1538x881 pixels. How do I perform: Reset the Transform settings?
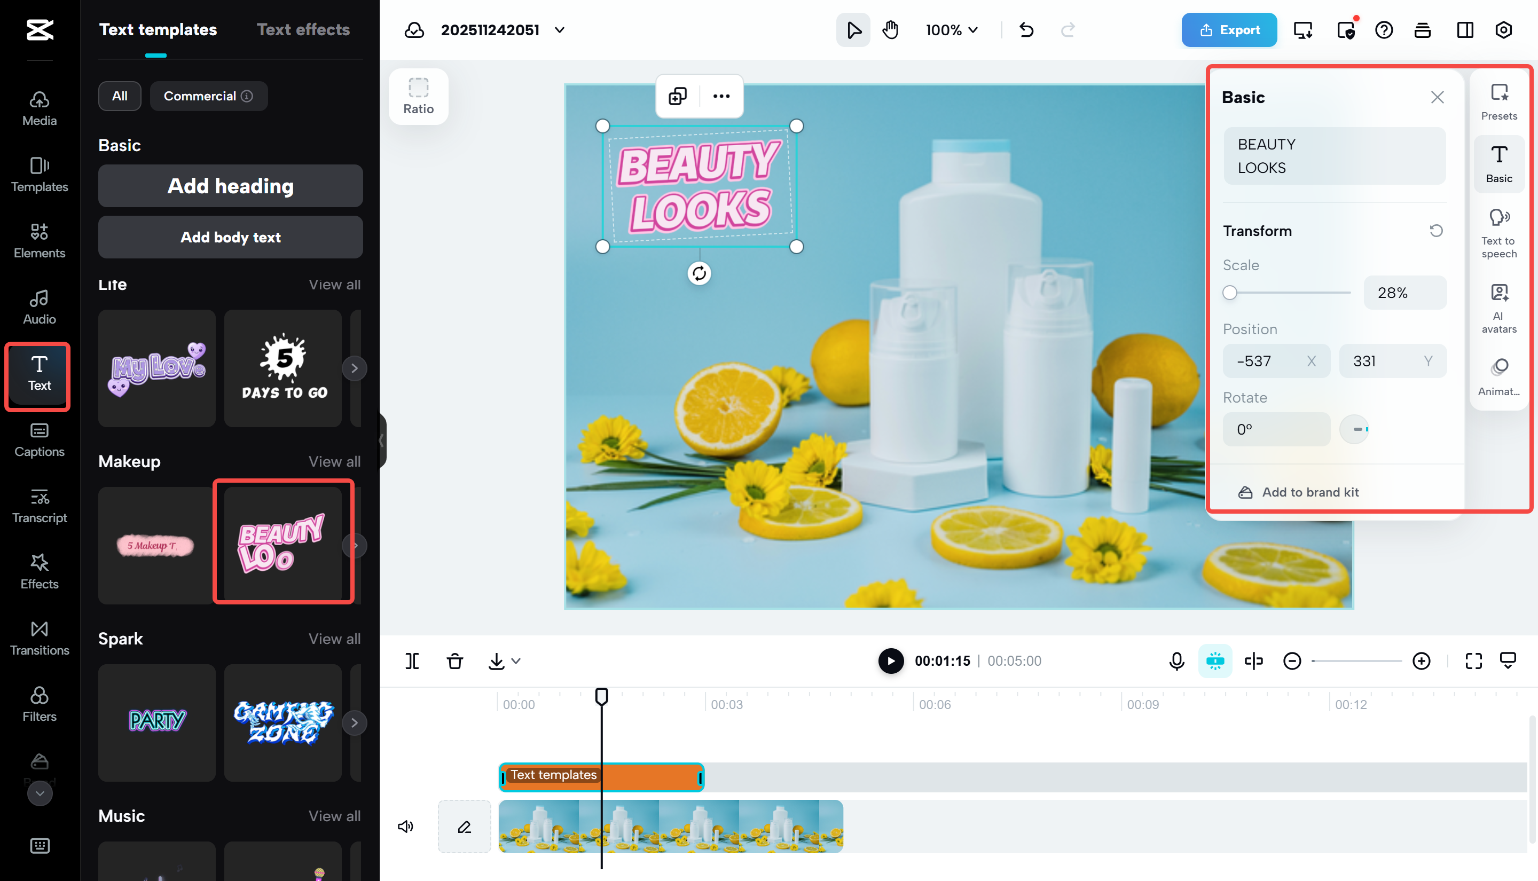(x=1436, y=231)
